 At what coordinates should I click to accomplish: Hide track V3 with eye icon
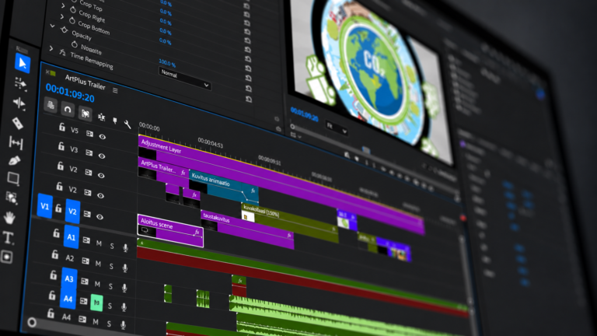point(101,156)
